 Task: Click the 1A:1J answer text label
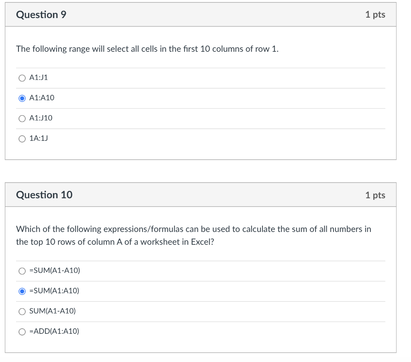[x=38, y=138]
